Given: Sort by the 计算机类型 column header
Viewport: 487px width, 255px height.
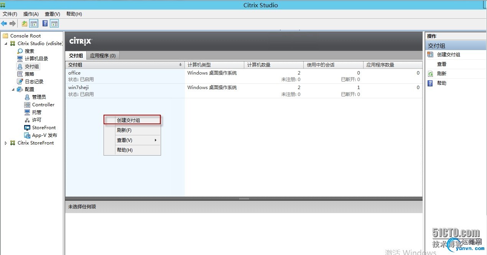Looking at the screenshot, I should click(214, 65).
